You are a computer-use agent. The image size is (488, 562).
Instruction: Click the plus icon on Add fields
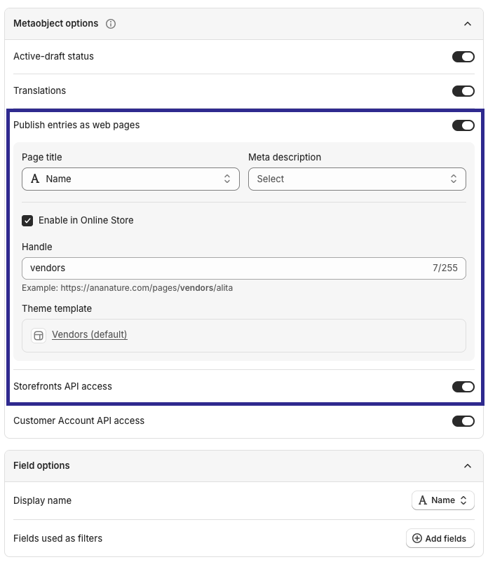point(418,538)
